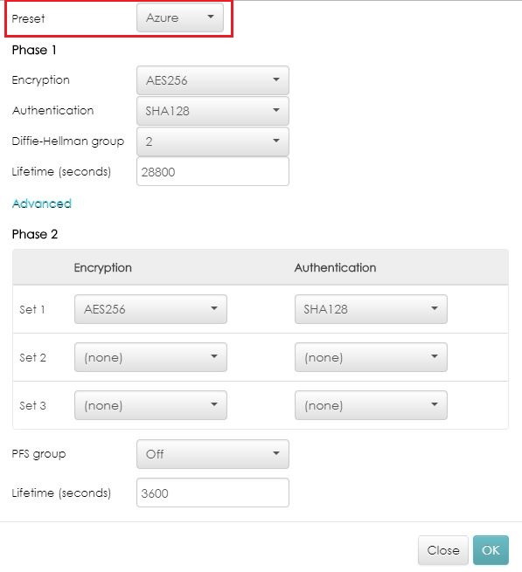
Task: Click the Phase 2 Lifetime field 3600
Action: coord(212,493)
